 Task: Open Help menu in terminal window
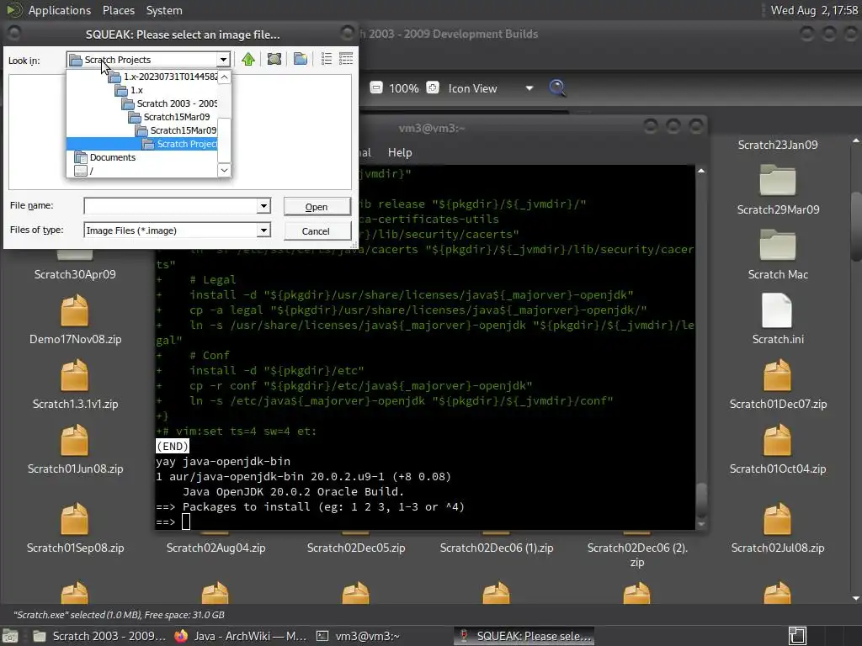400,153
